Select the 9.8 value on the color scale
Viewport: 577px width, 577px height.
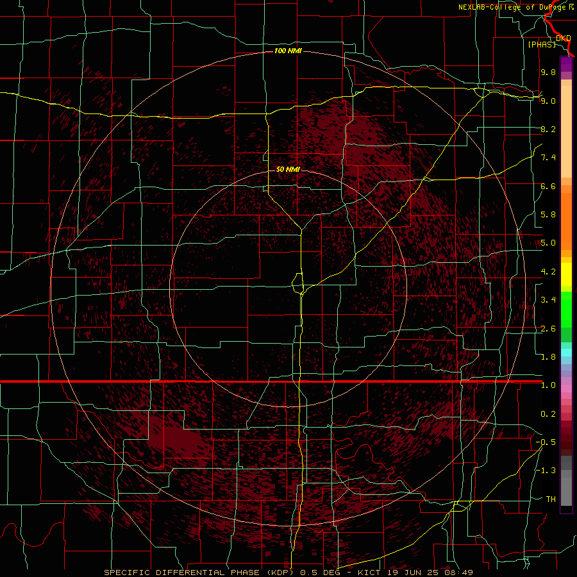[x=548, y=72]
